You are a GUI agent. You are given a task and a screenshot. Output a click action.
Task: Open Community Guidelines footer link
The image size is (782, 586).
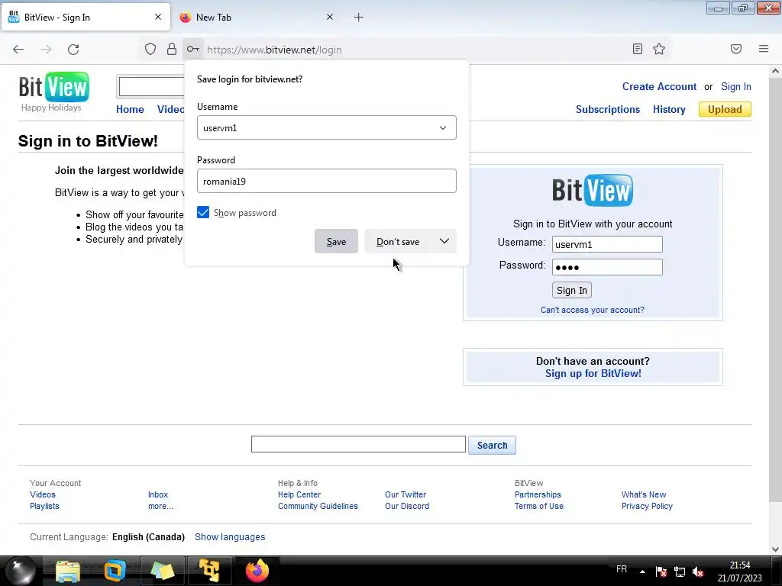[x=318, y=506]
